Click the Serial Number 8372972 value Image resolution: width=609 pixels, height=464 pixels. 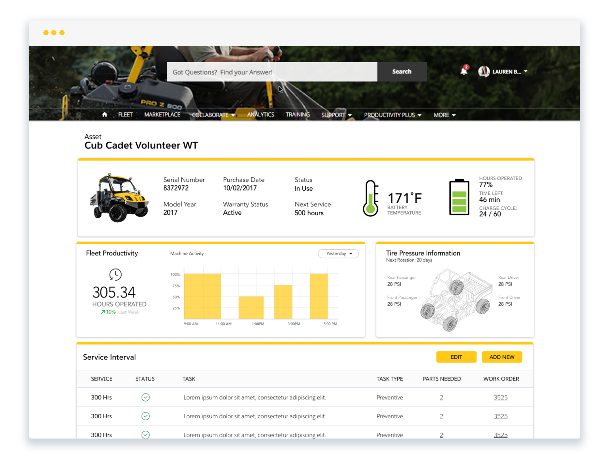(x=176, y=188)
